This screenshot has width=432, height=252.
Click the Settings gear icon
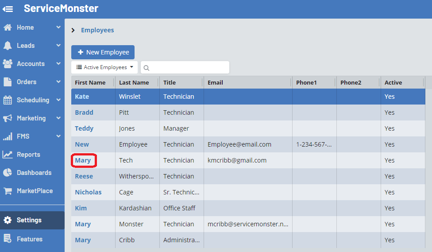pyautogui.click(x=8, y=220)
